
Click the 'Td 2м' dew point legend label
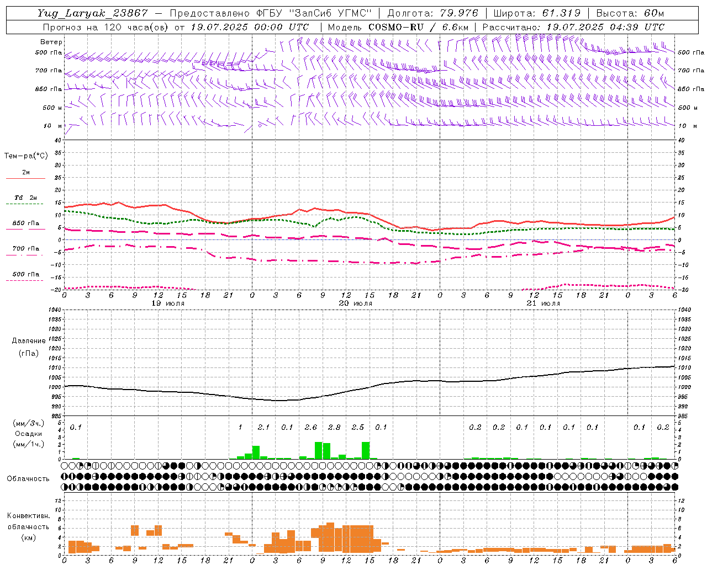[25, 198]
